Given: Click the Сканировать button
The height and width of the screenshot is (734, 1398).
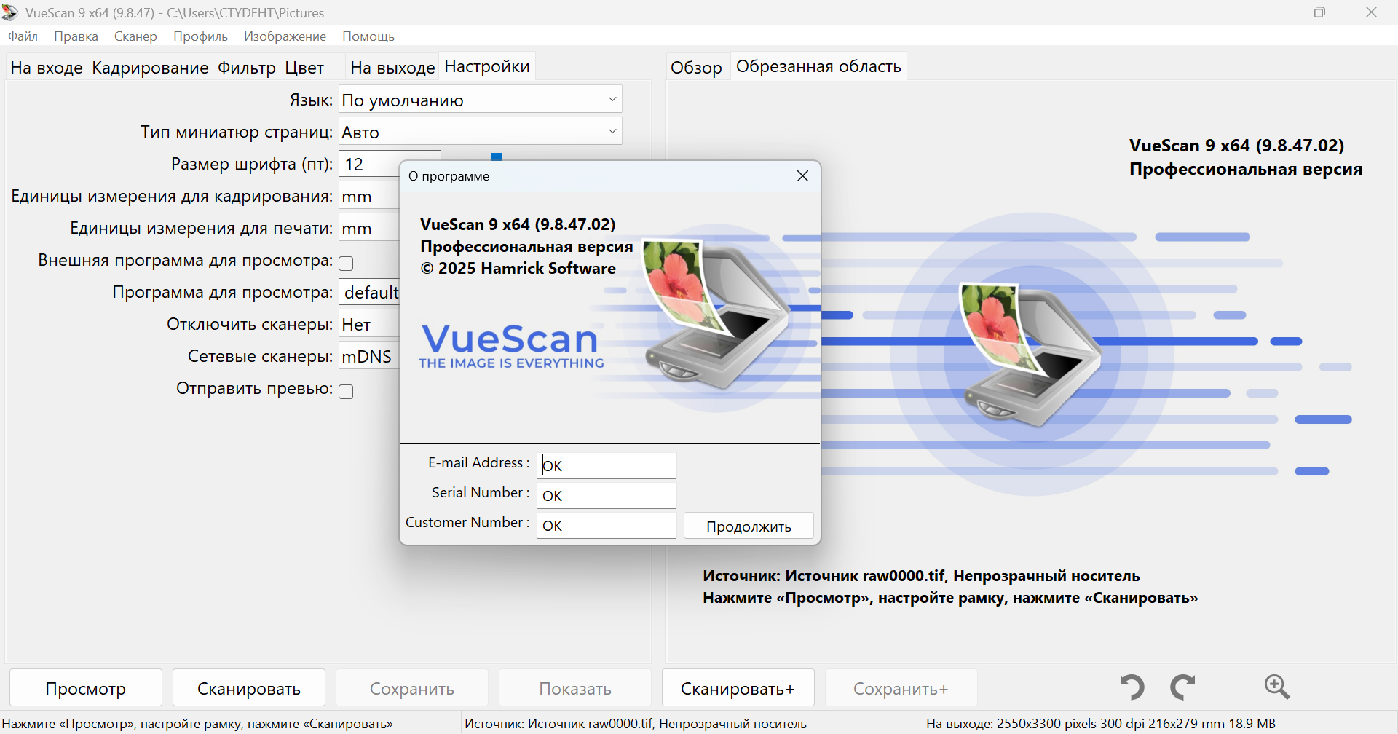Looking at the screenshot, I should (x=249, y=688).
